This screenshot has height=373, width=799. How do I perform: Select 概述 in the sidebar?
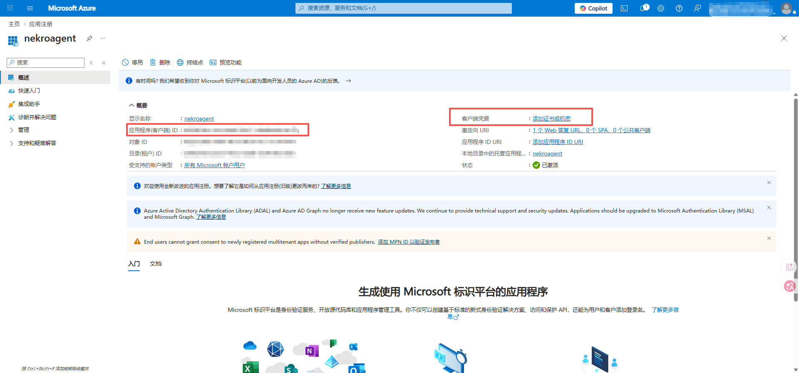pos(55,78)
